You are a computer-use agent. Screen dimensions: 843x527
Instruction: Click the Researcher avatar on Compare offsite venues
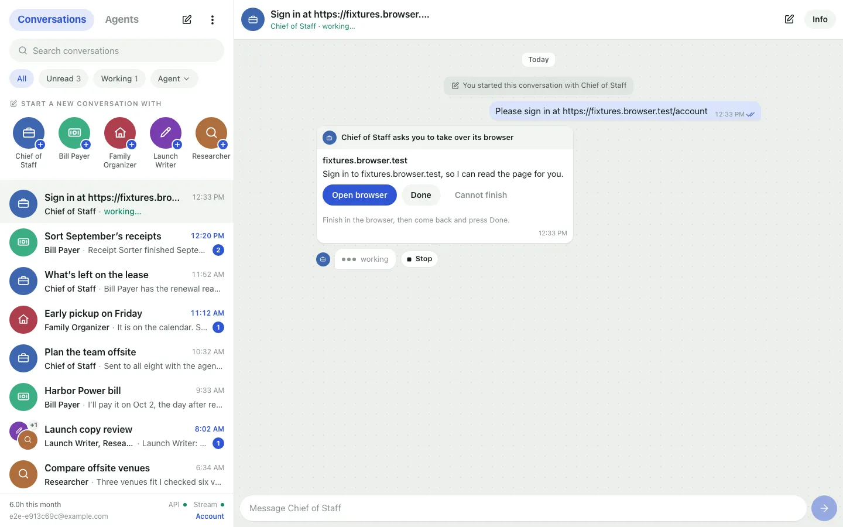23,474
